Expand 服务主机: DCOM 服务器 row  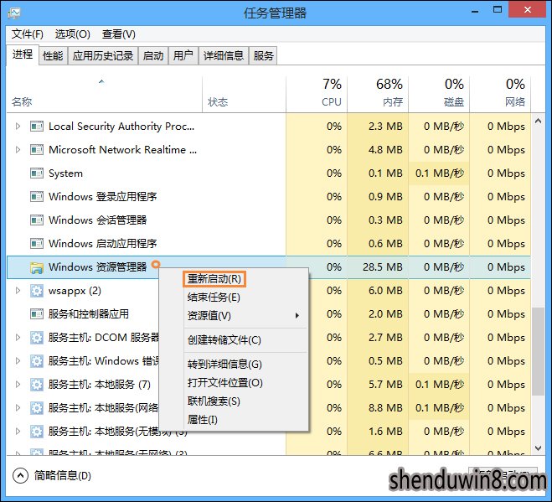[x=18, y=338]
